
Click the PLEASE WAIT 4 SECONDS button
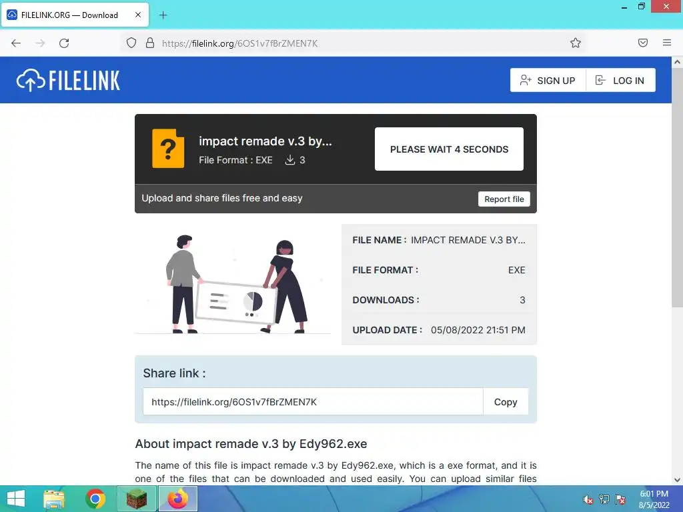coord(449,149)
